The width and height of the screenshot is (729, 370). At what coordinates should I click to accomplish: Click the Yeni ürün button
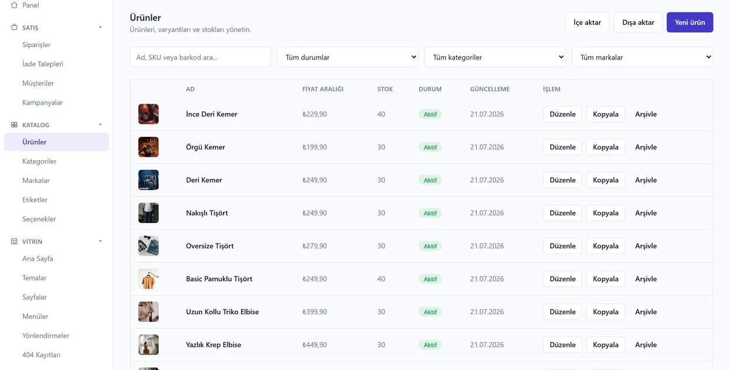[x=690, y=22]
